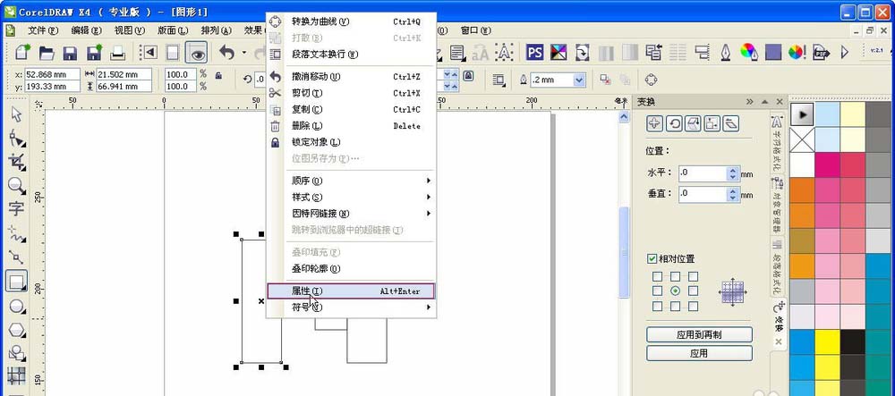Image resolution: width=895 pixels, height=396 pixels.
Task: Click the Position icon in Transform docker
Action: click(655, 123)
